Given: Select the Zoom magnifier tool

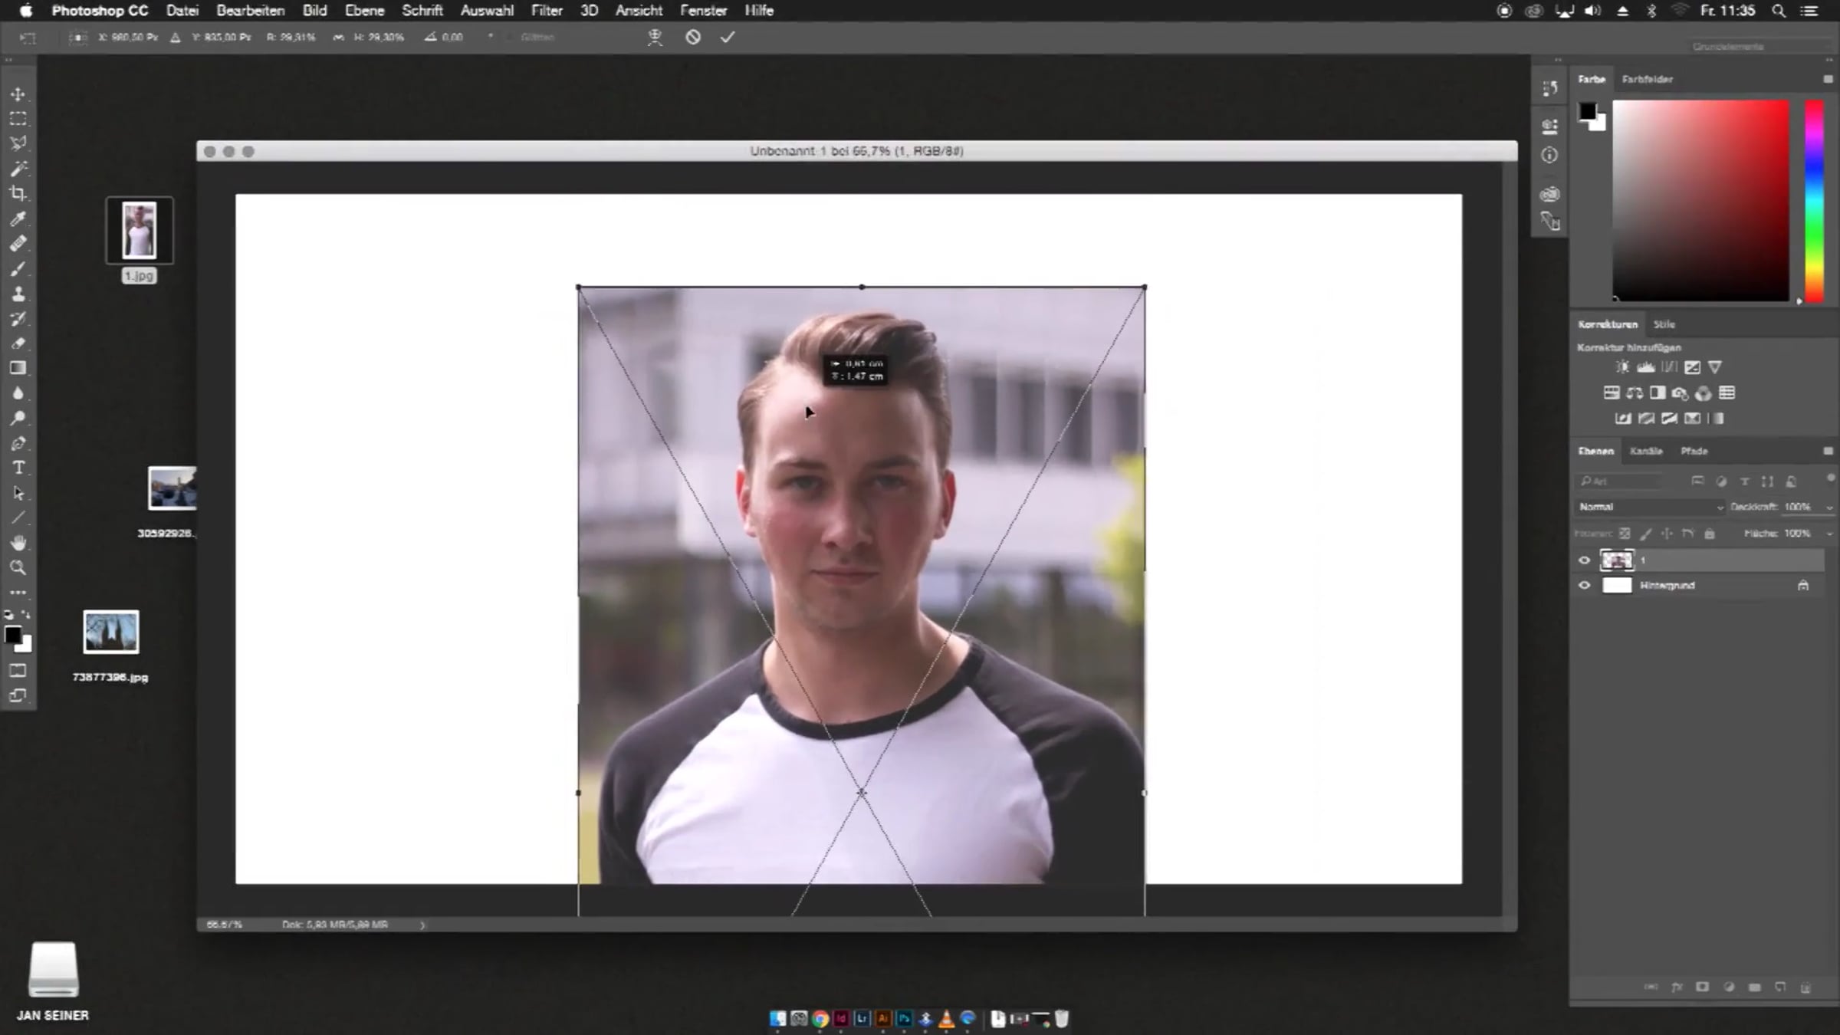Looking at the screenshot, I should pyautogui.click(x=18, y=568).
